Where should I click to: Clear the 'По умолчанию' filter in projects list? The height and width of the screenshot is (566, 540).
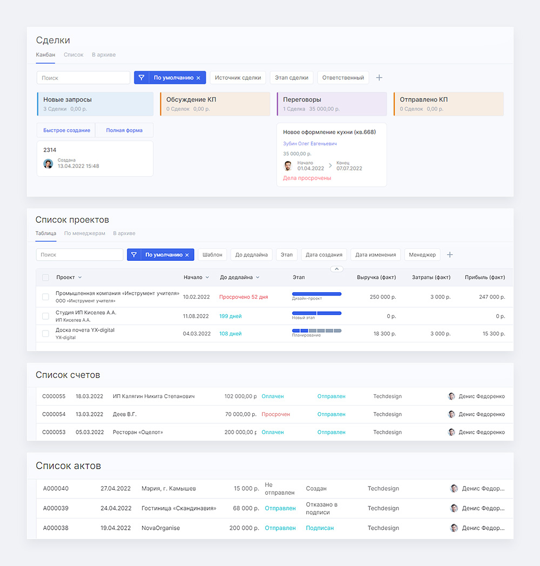click(x=187, y=255)
